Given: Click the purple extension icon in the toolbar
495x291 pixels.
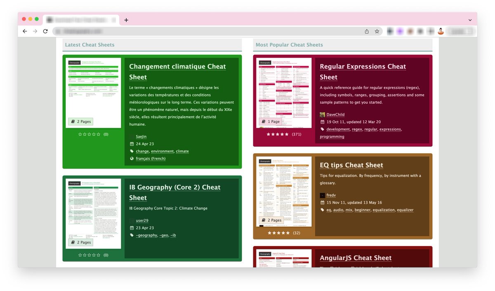Looking at the screenshot, I should pyautogui.click(x=400, y=31).
